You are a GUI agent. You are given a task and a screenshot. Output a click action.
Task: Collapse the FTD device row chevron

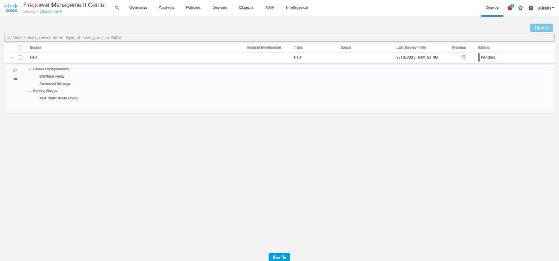coord(11,58)
